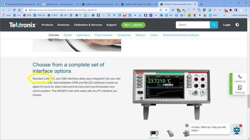Open the Netflix bookmark

pos(194,15)
